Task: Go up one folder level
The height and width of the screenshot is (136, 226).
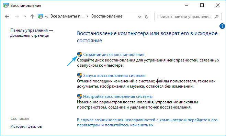Action: [32, 16]
